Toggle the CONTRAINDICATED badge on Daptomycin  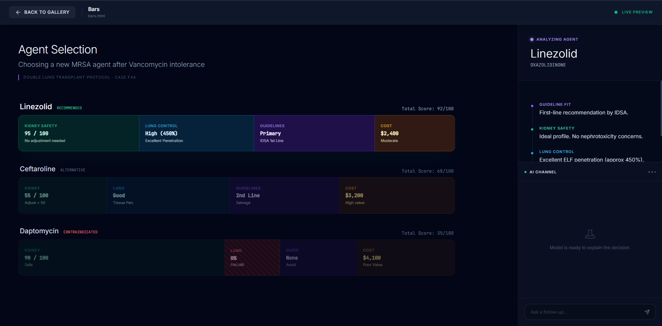tap(80, 232)
